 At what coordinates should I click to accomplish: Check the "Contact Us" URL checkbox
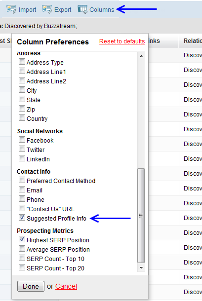coord(22,208)
